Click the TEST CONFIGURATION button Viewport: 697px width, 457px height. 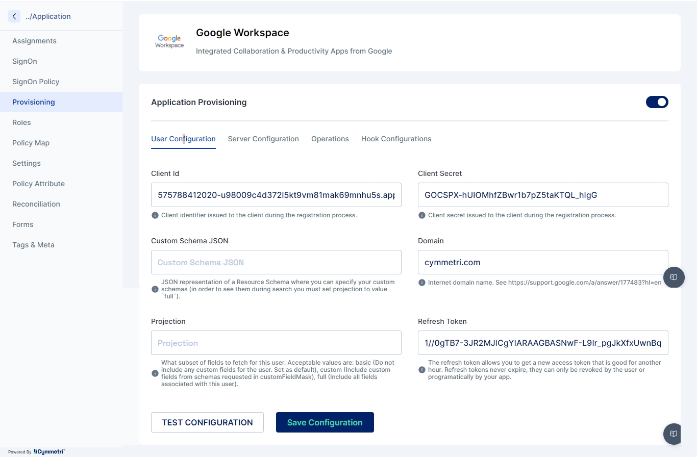[207, 422]
